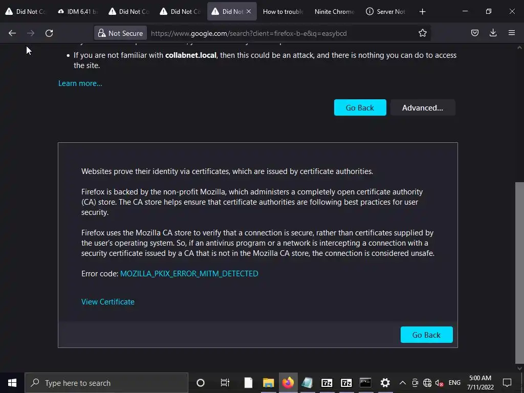Open the first 7-Zip taskbar icon
This screenshot has height=393, width=524.
[x=326, y=383]
